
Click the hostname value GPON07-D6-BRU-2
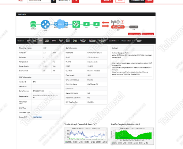pos(94,53)
